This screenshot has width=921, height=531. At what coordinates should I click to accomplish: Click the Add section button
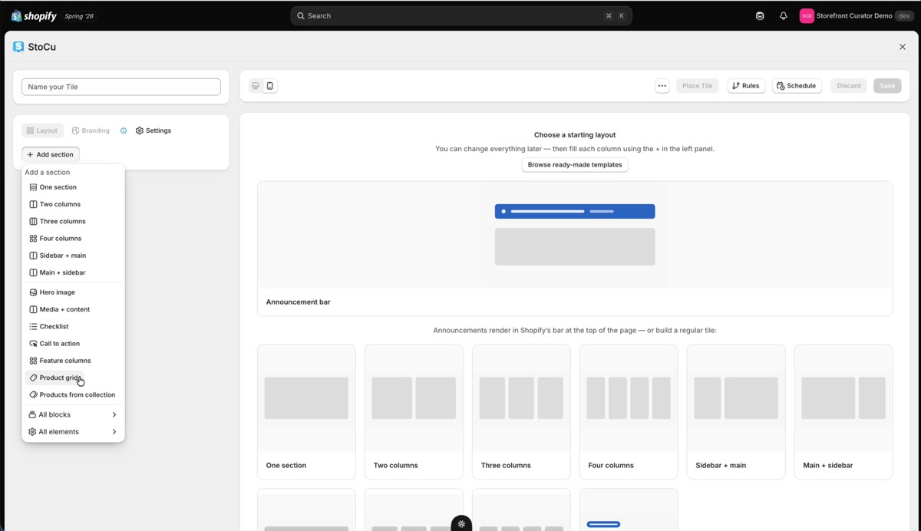coord(51,154)
